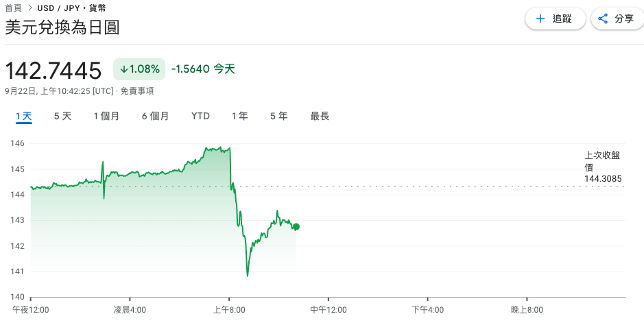Open the 首頁 breadcrumb link
This screenshot has width=644, height=325.
(x=13, y=8)
